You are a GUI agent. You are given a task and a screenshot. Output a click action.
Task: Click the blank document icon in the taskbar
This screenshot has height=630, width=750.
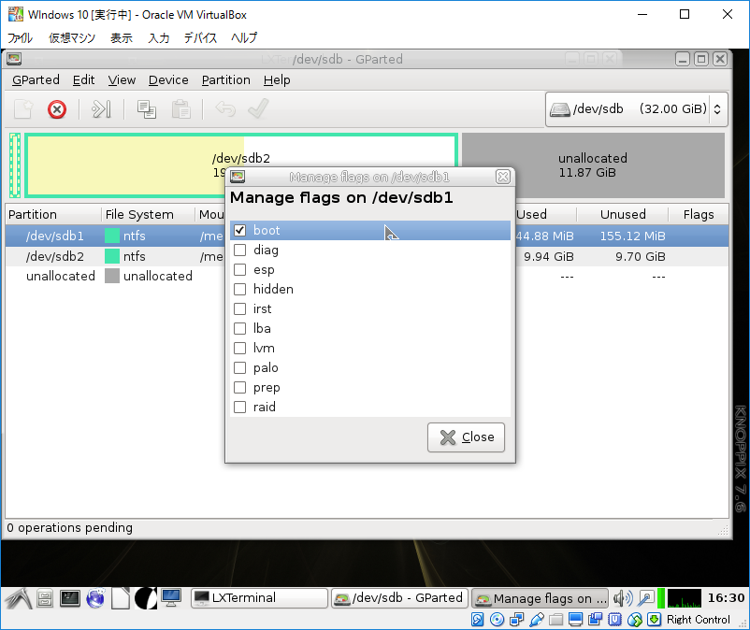click(x=121, y=598)
